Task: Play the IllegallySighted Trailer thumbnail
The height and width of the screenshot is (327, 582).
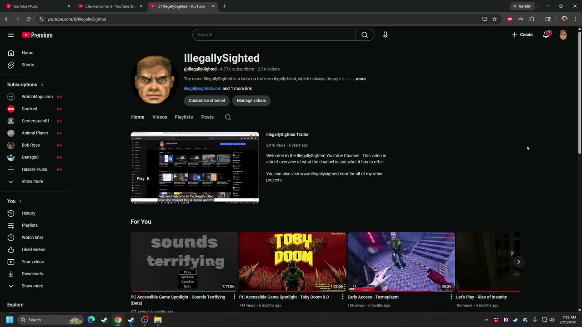Action: coord(195,167)
